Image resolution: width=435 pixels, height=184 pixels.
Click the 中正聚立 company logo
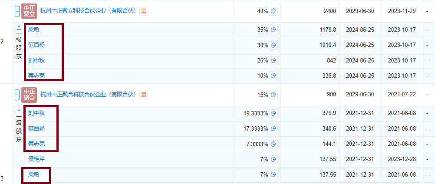(x=29, y=11)
